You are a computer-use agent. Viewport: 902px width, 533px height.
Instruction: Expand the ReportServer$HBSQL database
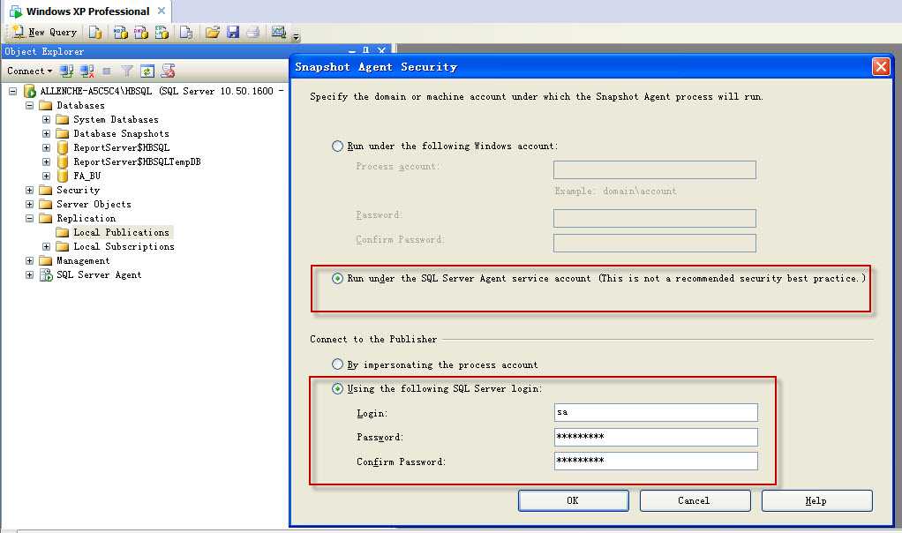coord(46,147)
